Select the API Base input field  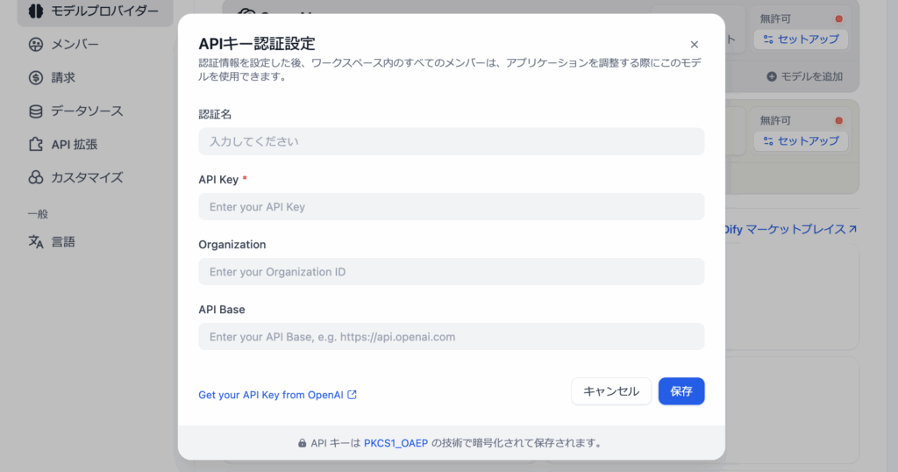point(451,337)
